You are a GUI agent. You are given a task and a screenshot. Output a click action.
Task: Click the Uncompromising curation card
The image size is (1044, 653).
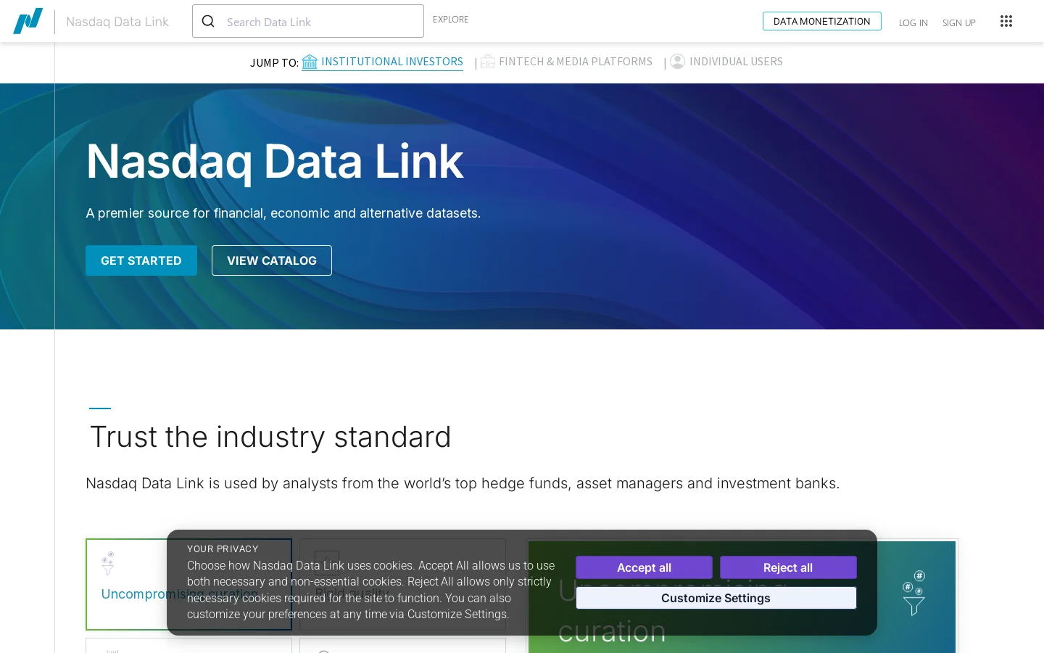(188, 584)
